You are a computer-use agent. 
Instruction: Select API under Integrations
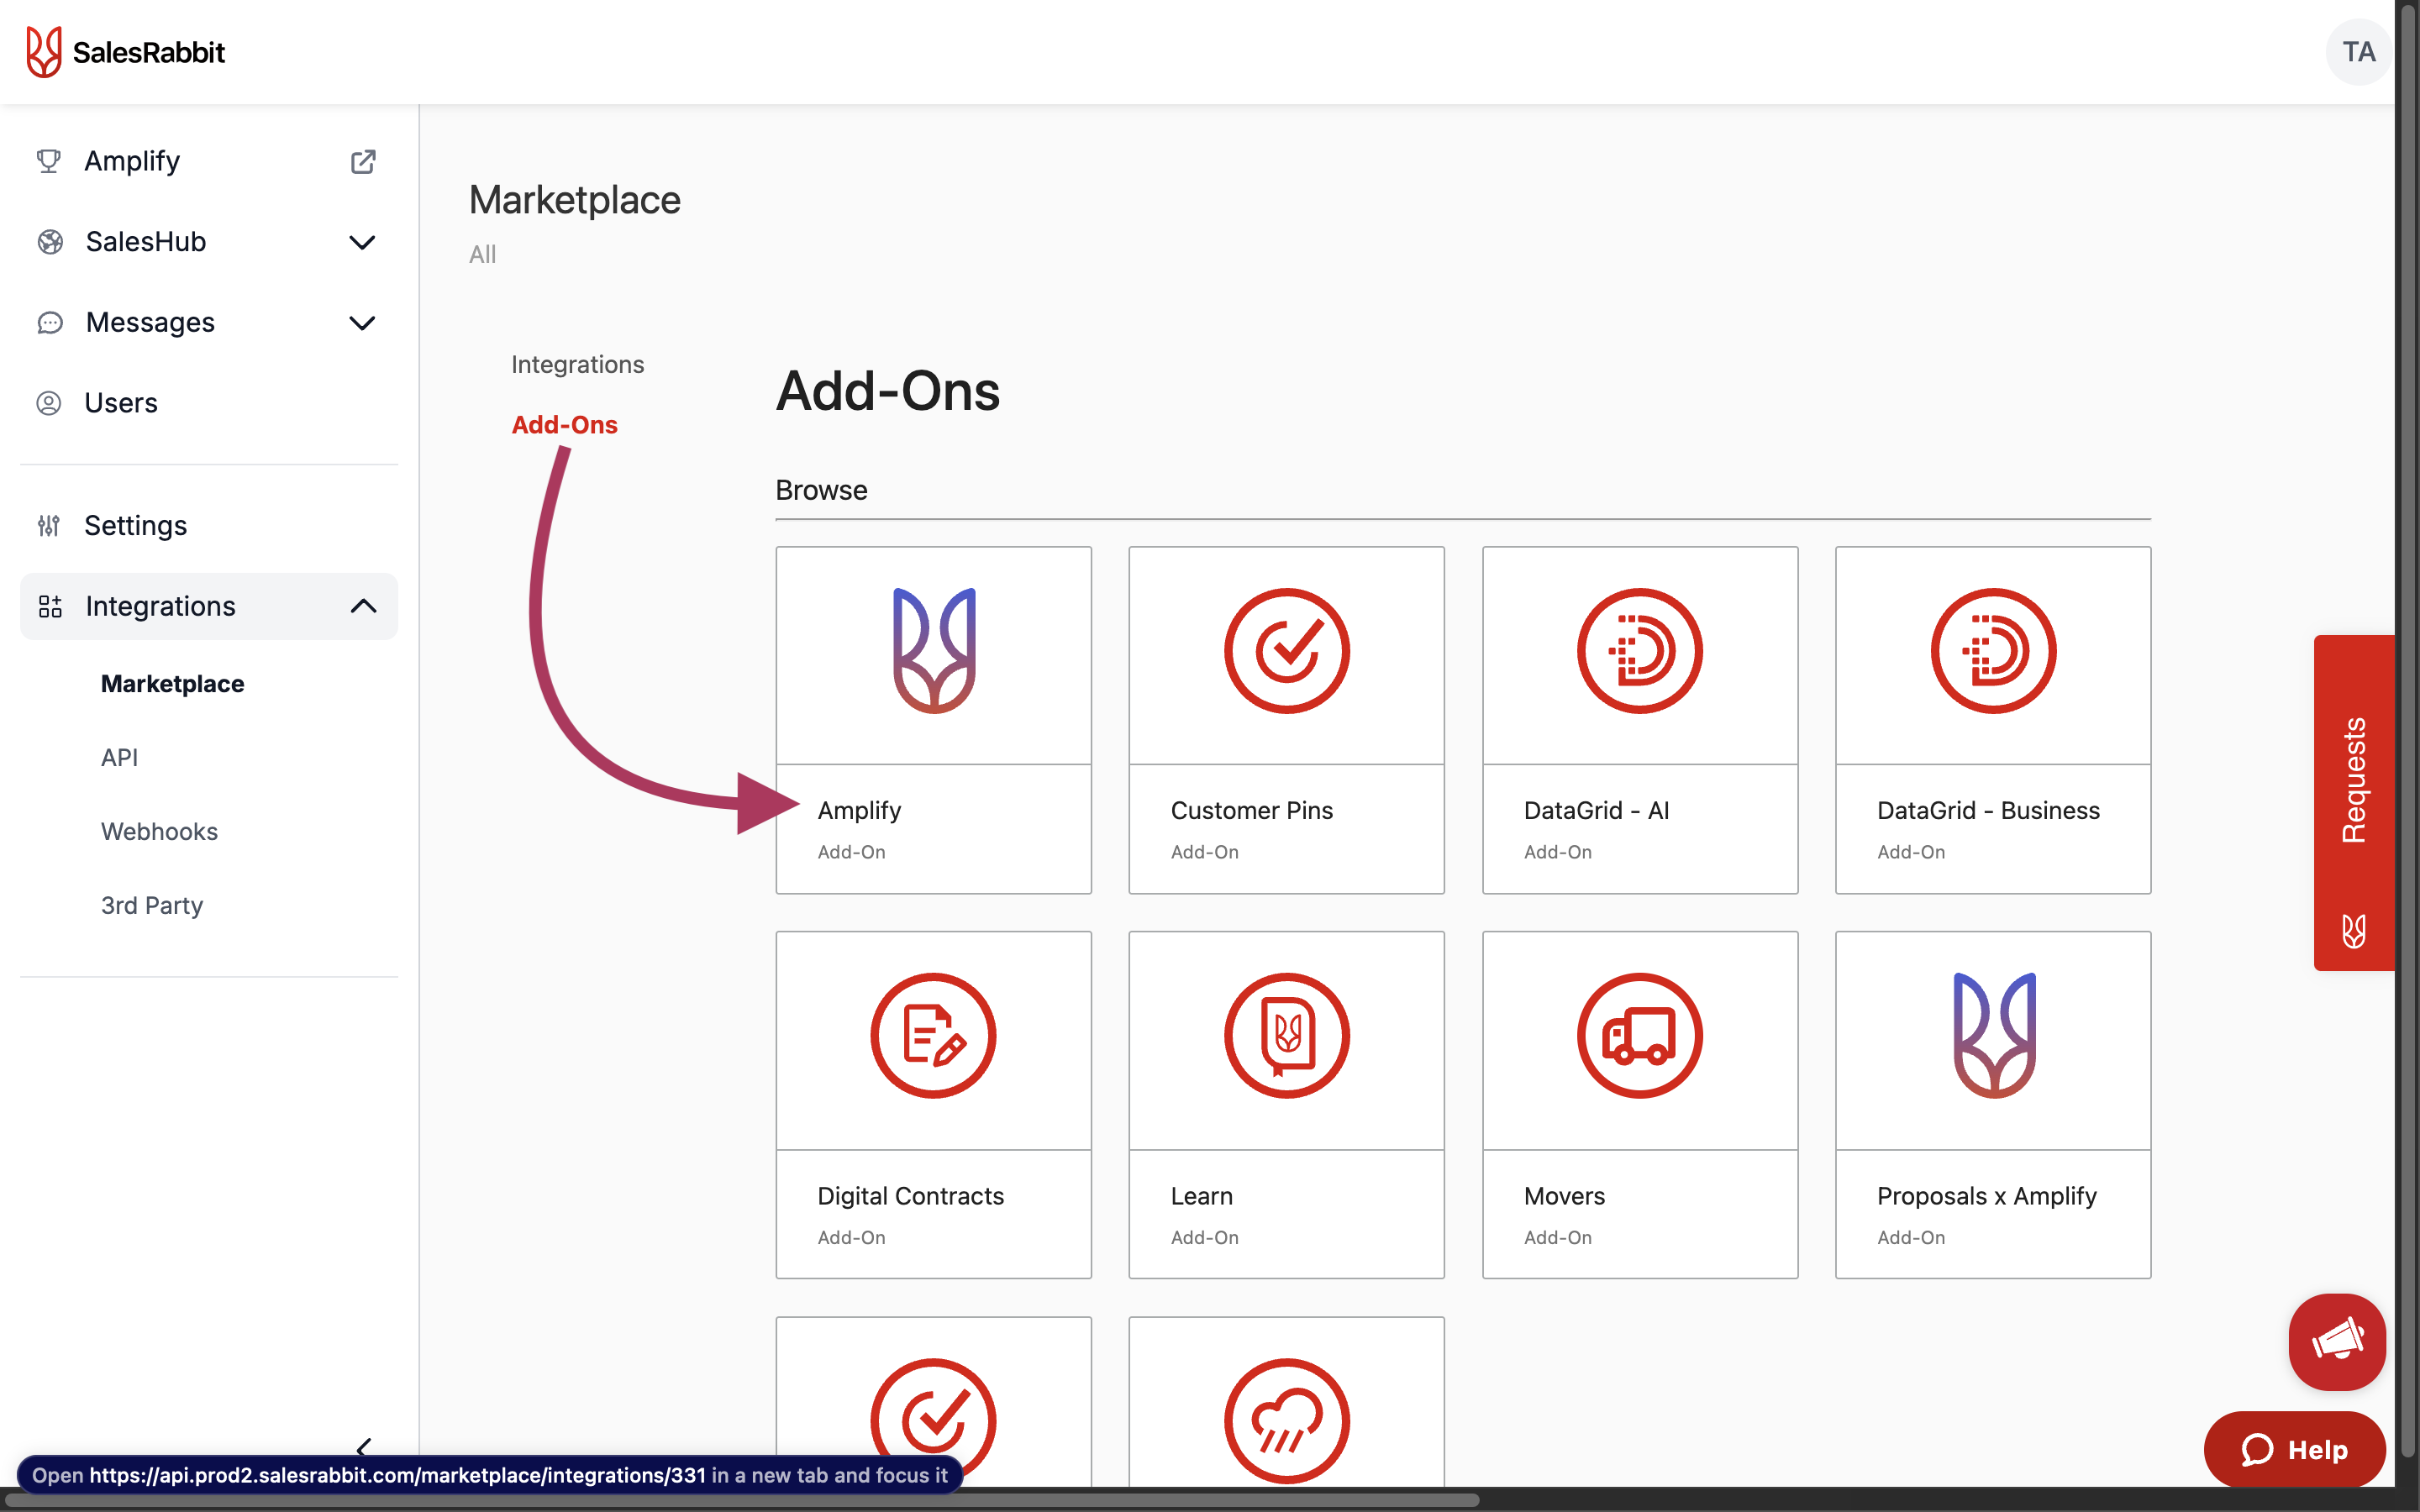pos(120,758)
